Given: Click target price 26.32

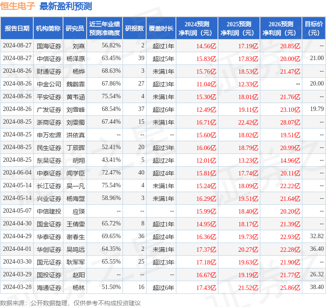Looking at the screenshot, I should (x=317, y=274).
